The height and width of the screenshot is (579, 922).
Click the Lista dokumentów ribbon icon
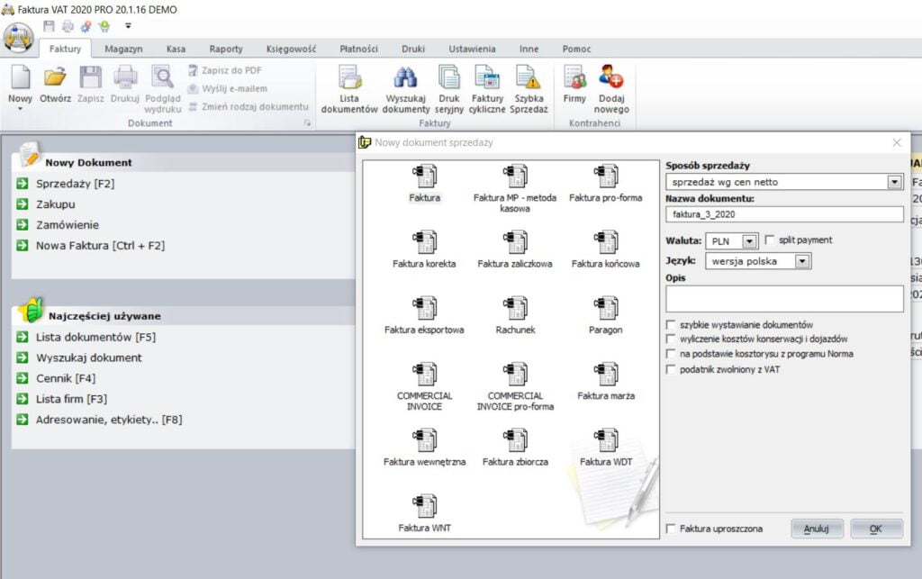coord(348,79)
